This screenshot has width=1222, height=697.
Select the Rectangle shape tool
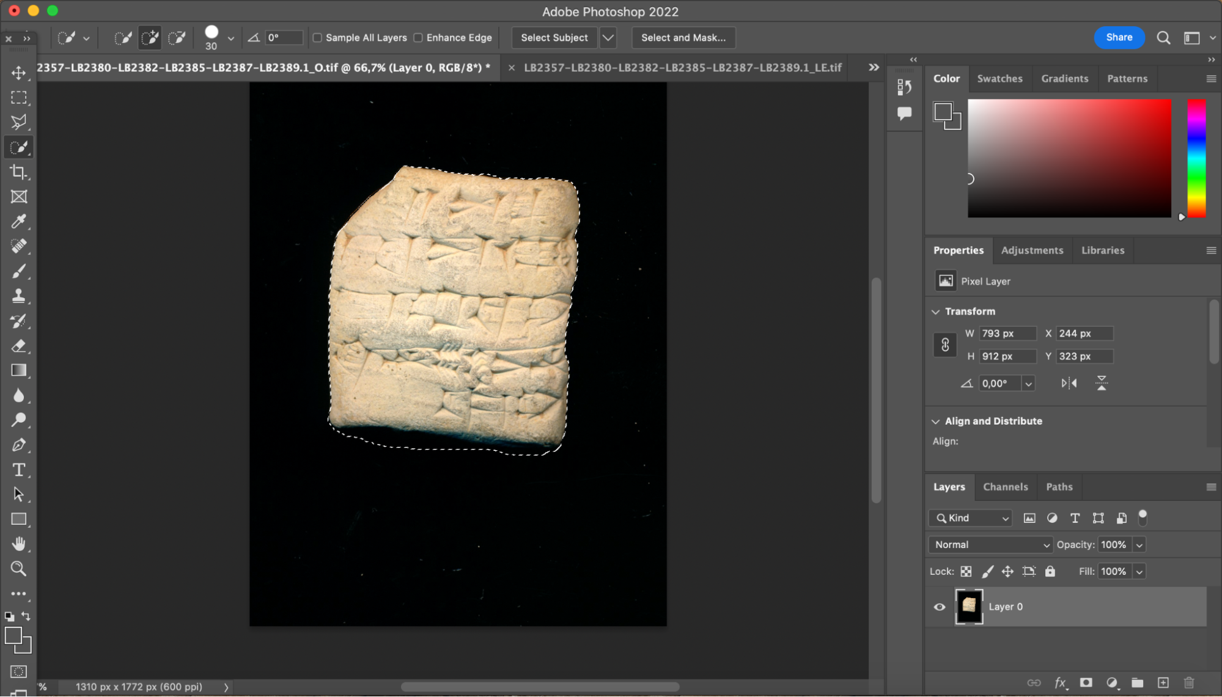point(19,519)
